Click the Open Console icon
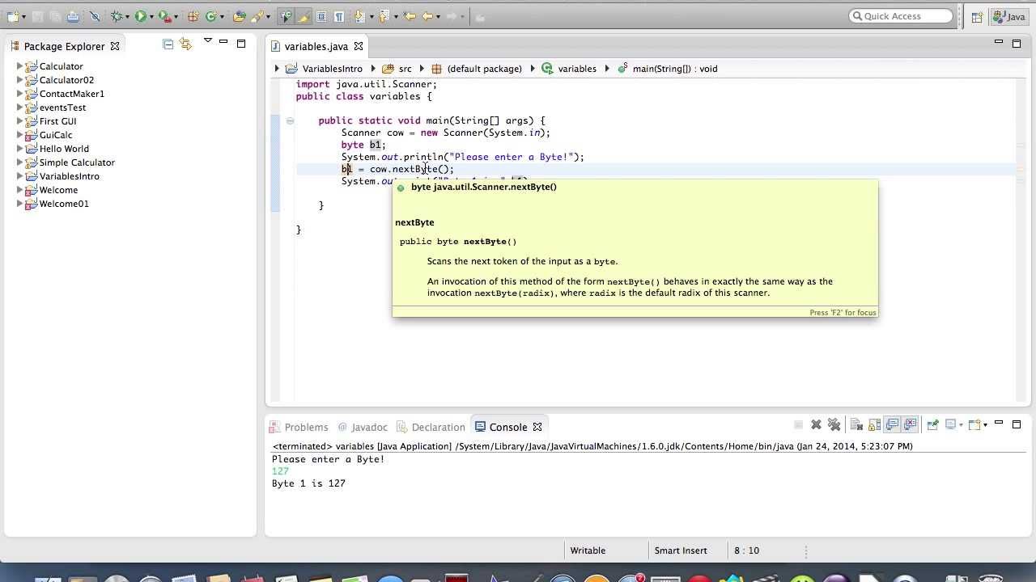The height and width of the screenshot is (582, 1036). click(x=974, y=424)
